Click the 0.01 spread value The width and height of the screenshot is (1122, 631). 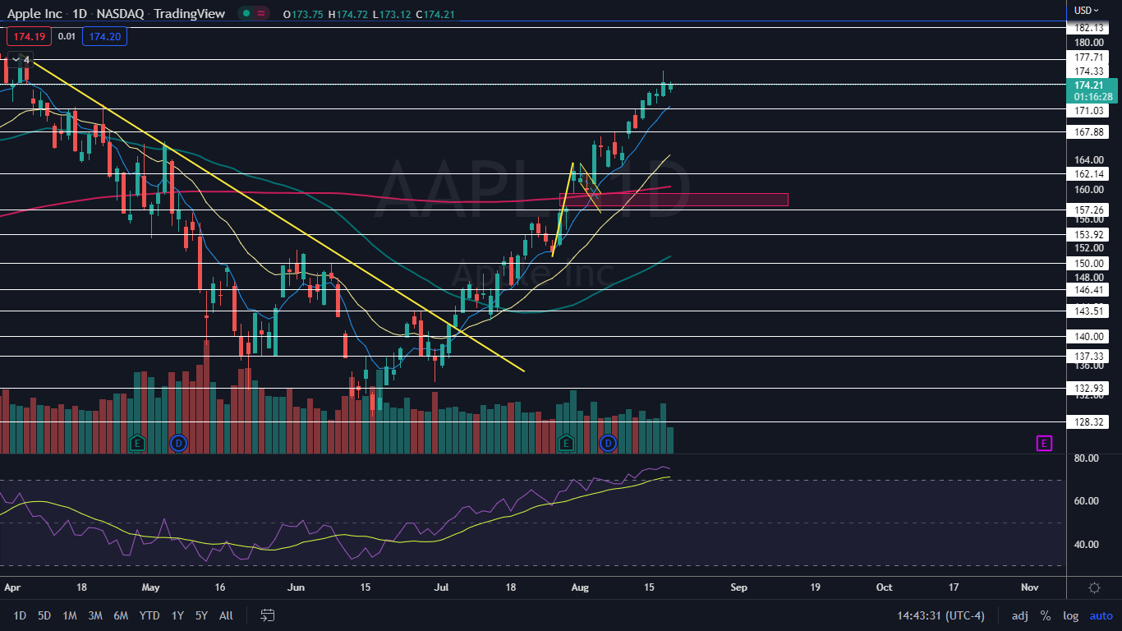click(x=67, y=36)
